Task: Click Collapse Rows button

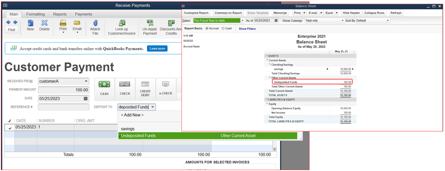Action: (375, 13)
